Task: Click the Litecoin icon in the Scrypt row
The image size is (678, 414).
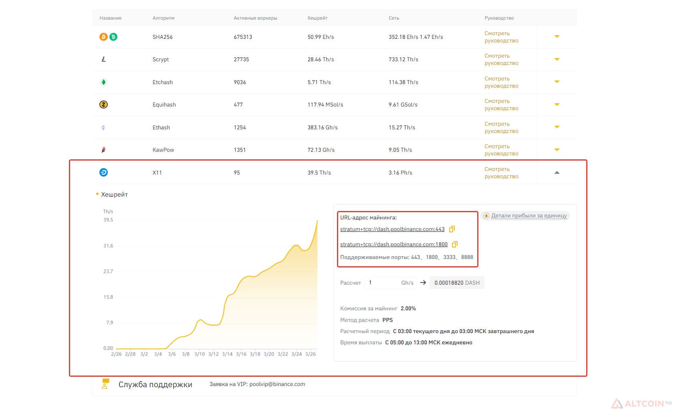Action: [103, 59]
